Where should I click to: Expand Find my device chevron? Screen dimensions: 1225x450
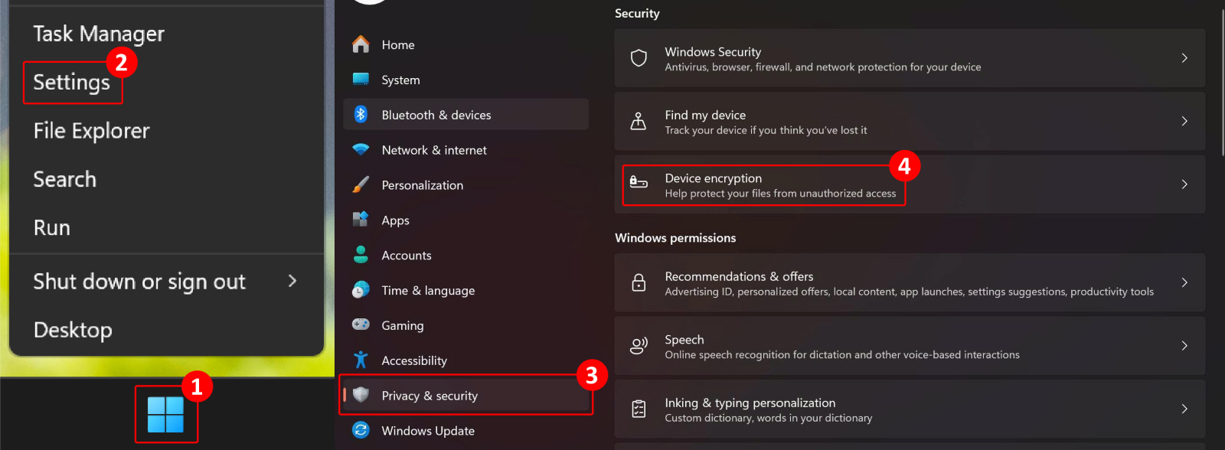tap(1184, 121)
